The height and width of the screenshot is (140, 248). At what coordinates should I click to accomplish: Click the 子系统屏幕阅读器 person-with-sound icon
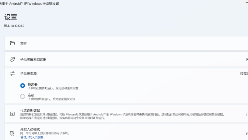12,59
